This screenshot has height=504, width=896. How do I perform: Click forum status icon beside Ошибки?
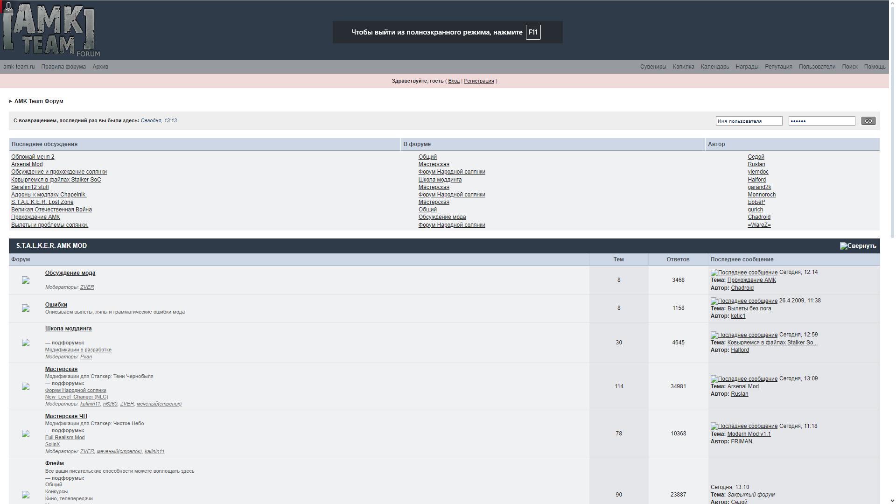coord(26,308)
